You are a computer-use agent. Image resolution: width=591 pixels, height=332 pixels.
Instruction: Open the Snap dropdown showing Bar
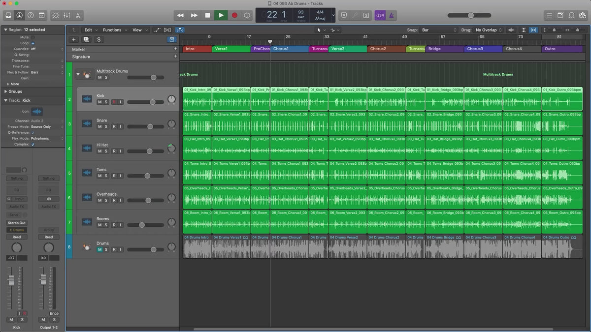click(x=439, y=30)
